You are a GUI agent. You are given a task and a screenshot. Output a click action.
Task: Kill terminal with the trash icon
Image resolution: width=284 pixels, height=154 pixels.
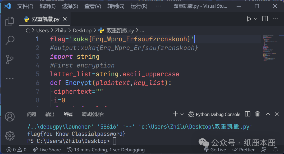pyautogui.click(x=257, y=114)
